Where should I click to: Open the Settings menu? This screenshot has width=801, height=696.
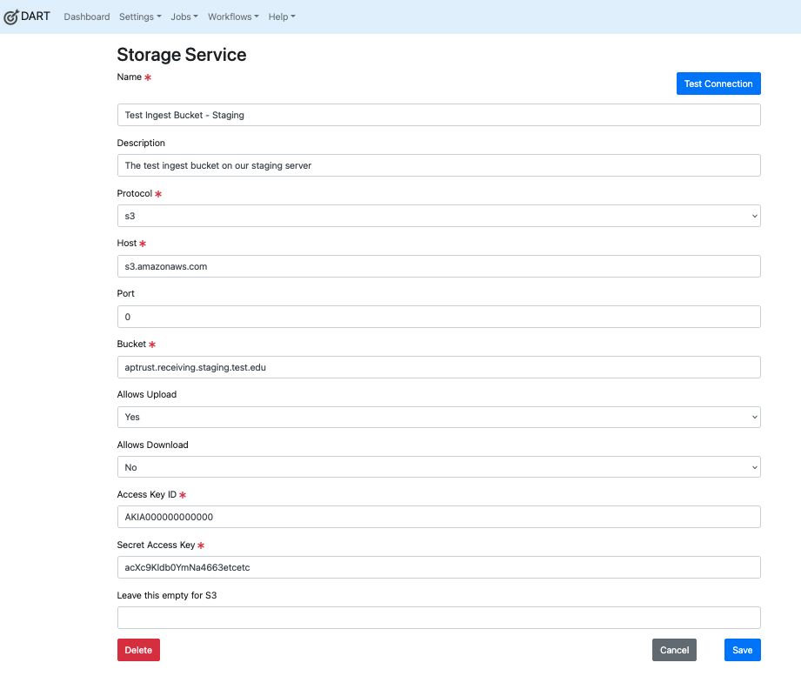tap(139, 17)
